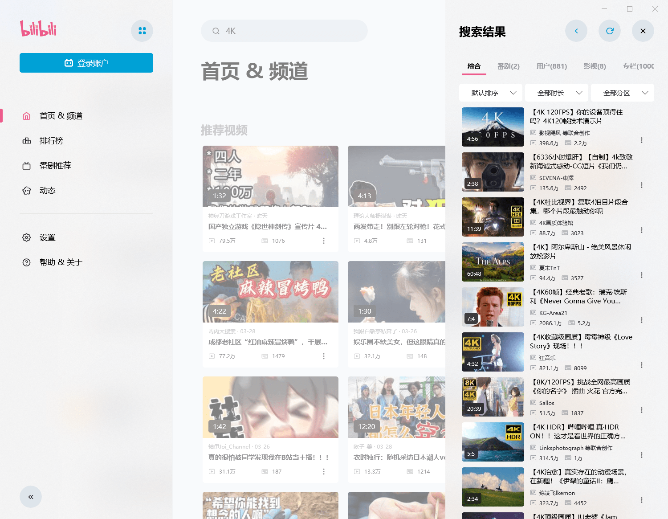Open the 4K杜比视界 复联4 video title
This screenshot has width=668, height=519.
(x=579, y=207)
